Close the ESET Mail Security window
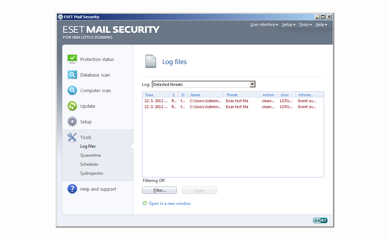Screen dimensions: 389x239 (x=329, y=17)
